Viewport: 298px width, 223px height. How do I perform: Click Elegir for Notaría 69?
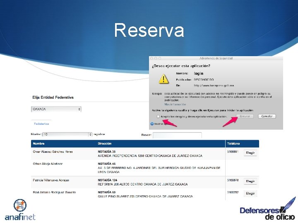[250, 193]
